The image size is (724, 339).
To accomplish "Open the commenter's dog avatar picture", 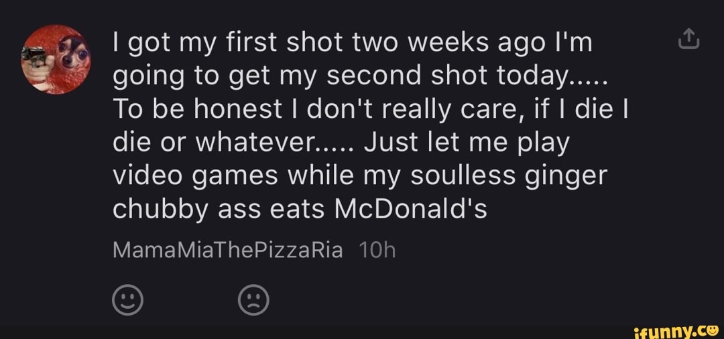I will (x=57, y=59).
